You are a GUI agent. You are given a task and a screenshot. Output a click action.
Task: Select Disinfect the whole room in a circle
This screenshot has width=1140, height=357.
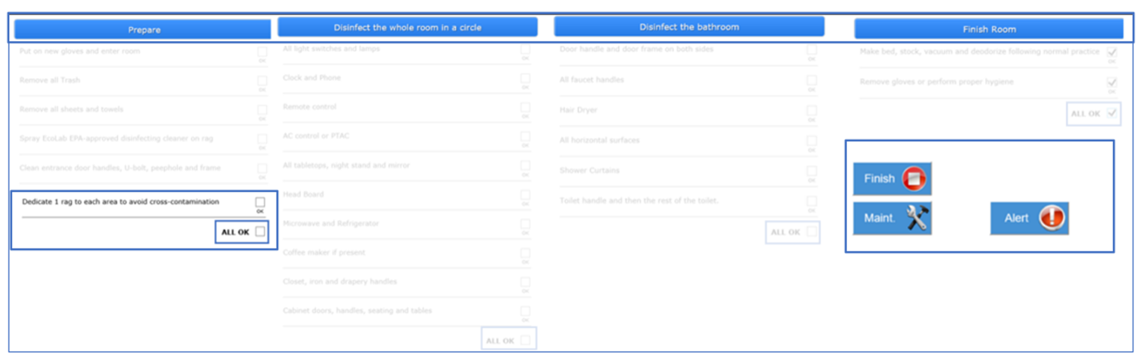[407, 28]
